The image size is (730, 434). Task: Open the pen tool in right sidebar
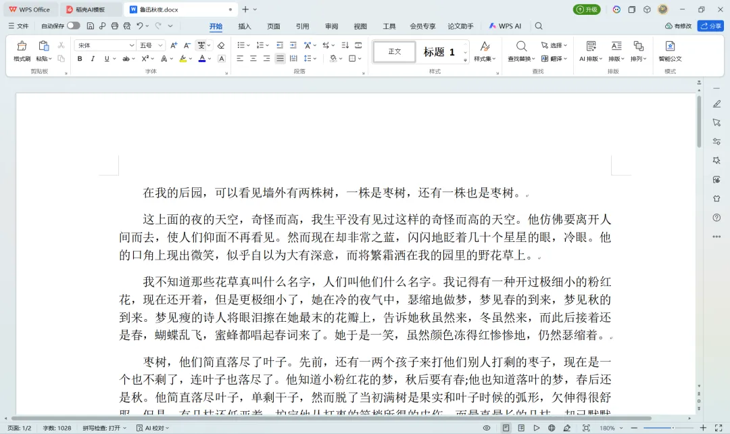[716, 104]
